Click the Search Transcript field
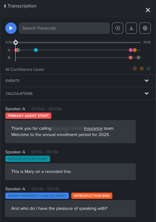Viewport: 156px width, 222px height. 64,28
